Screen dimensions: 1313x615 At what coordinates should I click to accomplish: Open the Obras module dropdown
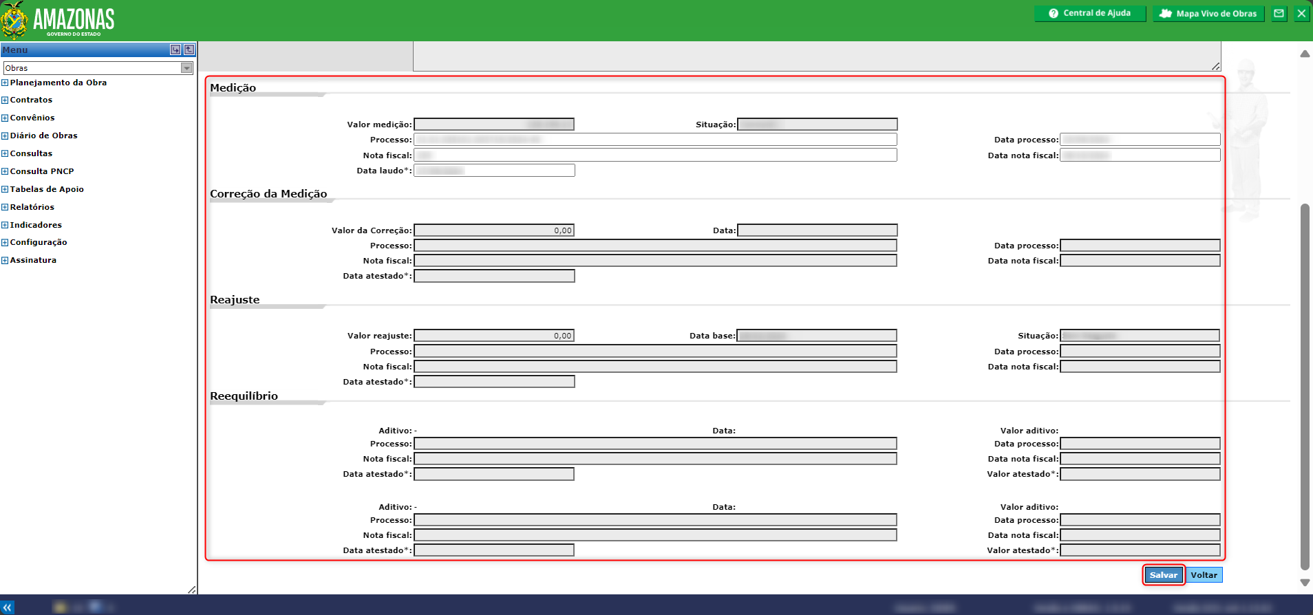coord(98,68)
